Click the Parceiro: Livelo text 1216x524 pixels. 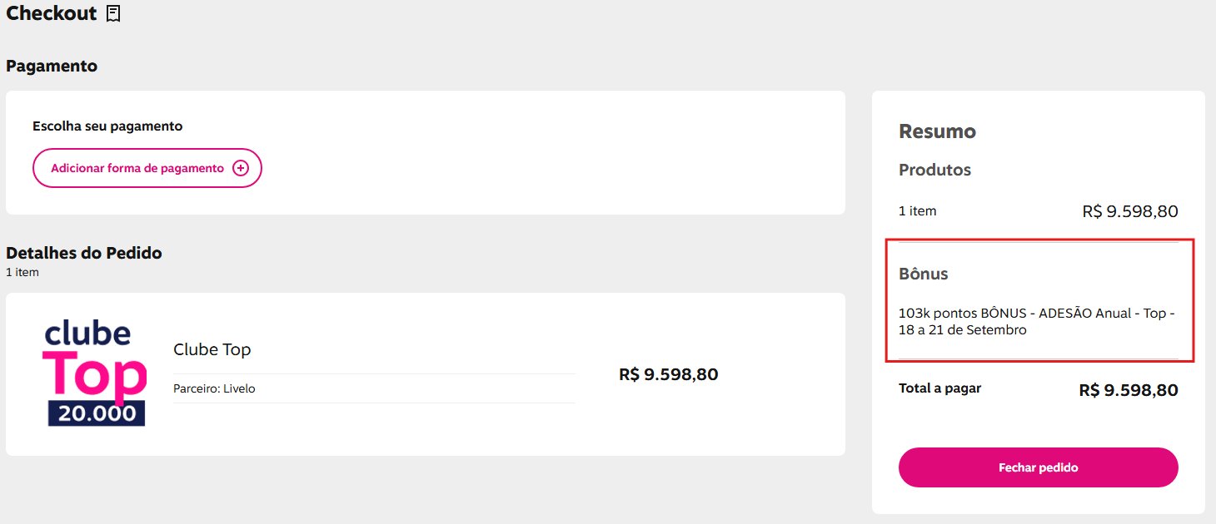tap(214, 388)
